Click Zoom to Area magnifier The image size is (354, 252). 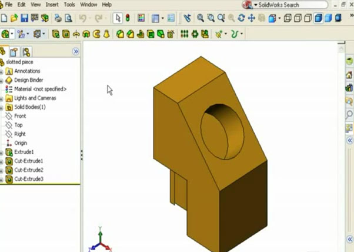[x=211, y=18]
